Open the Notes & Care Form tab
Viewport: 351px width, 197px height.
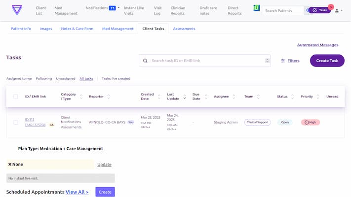point(77,29)
